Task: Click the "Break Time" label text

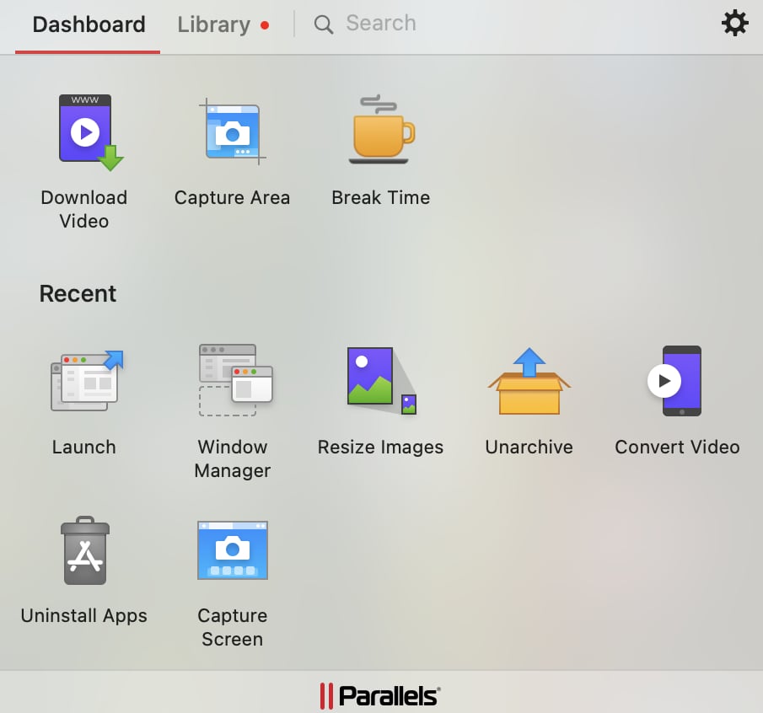Action: click(x=381, y=197)
